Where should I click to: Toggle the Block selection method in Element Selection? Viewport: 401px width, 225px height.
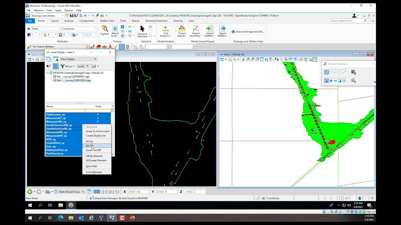[331, 72]
